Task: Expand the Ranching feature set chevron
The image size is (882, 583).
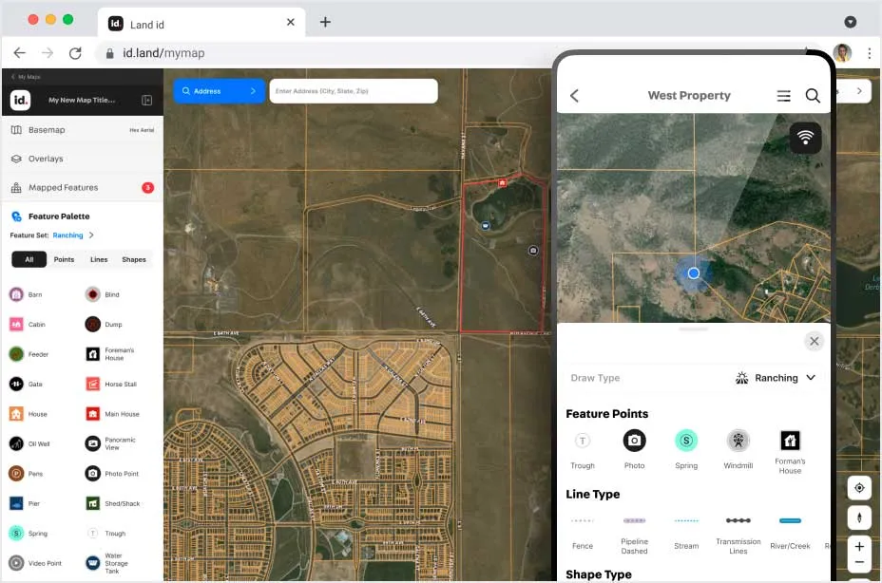Action: click(x=91, y=235)
